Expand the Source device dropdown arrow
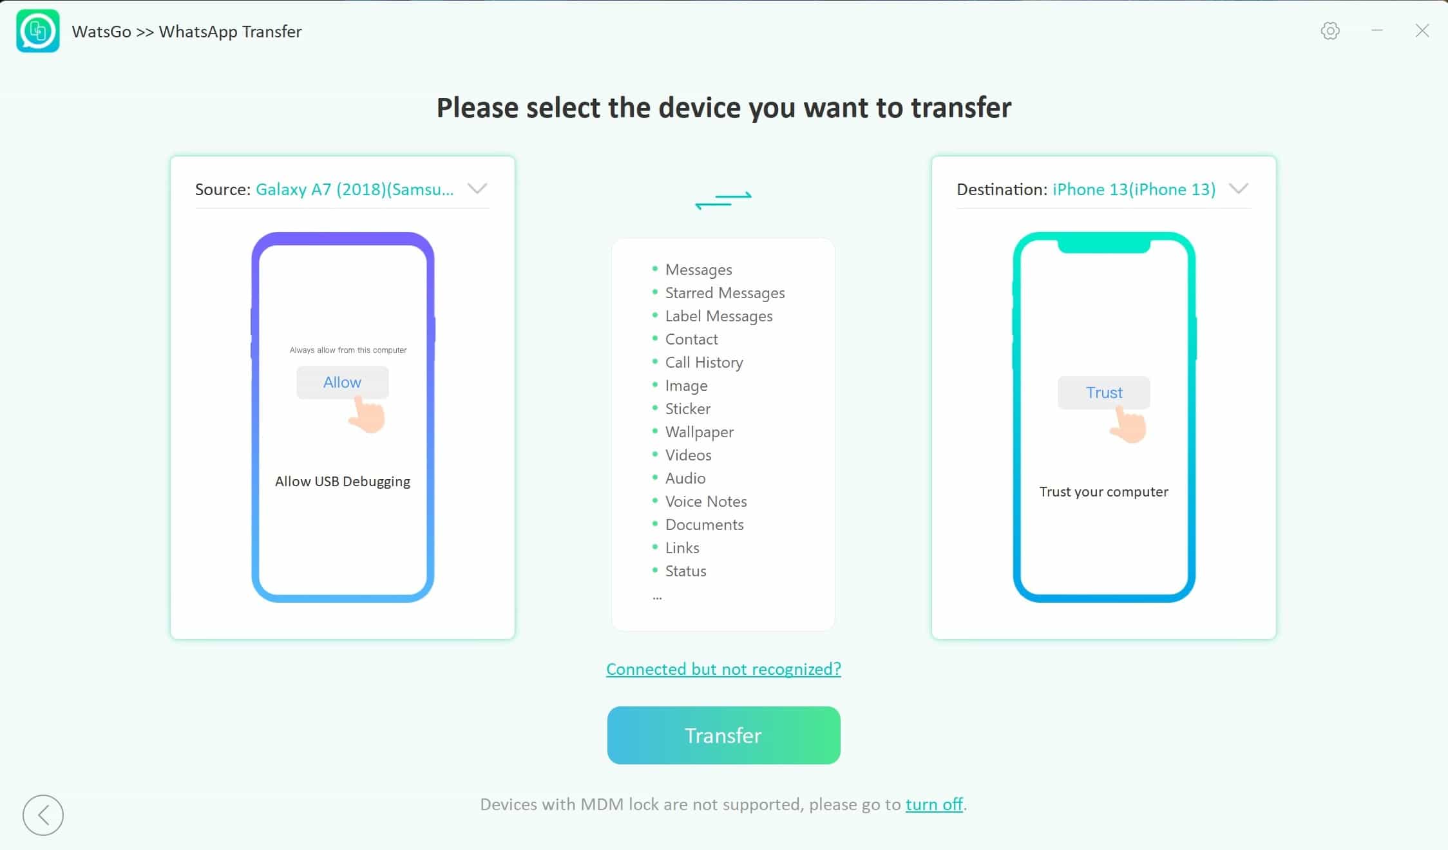Viewport: 1448px width, 850px height. pyautogui.click(x=477, y=189)
